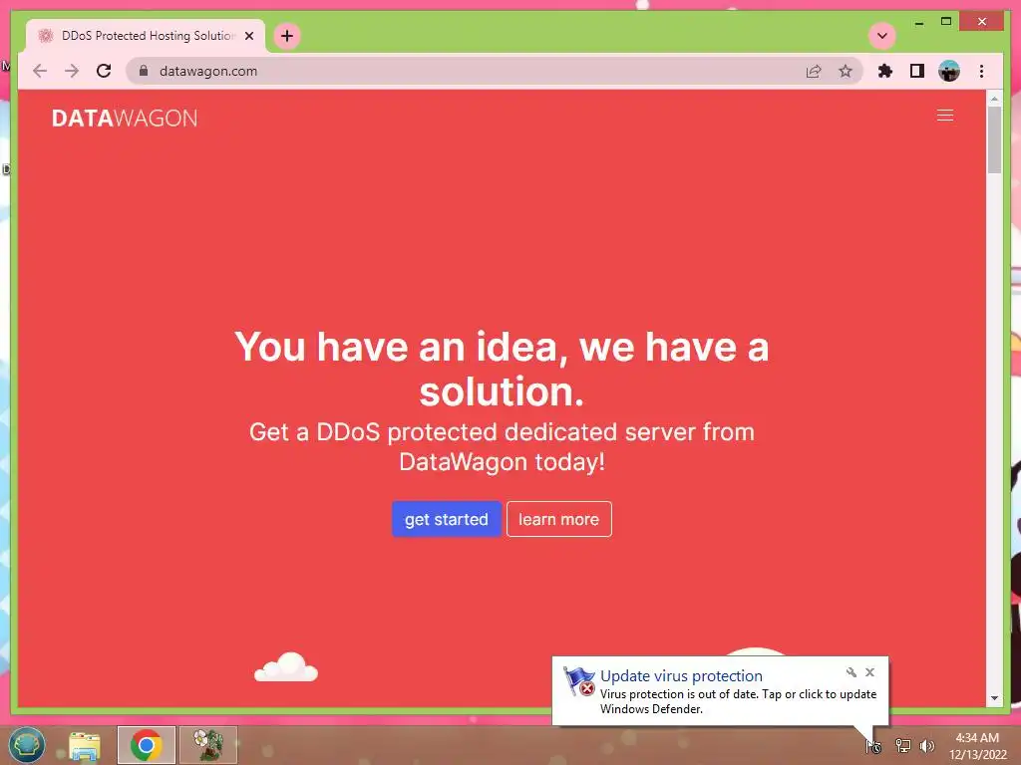This screenshot has height=765, width=1021.
Task: Expand the tab search dropdown arrow
Action: pyautogui.click(x=882, y=35)
